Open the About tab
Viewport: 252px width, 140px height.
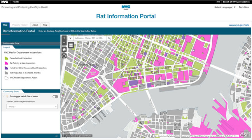click(35, 25)
